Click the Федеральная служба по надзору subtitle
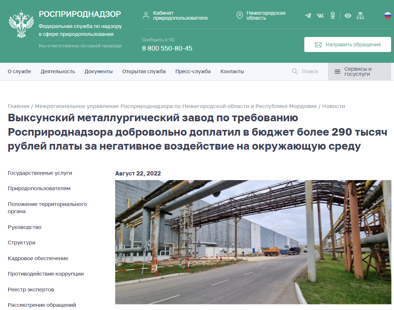Screen dimensions: 394x310 [x=80, y=30]
